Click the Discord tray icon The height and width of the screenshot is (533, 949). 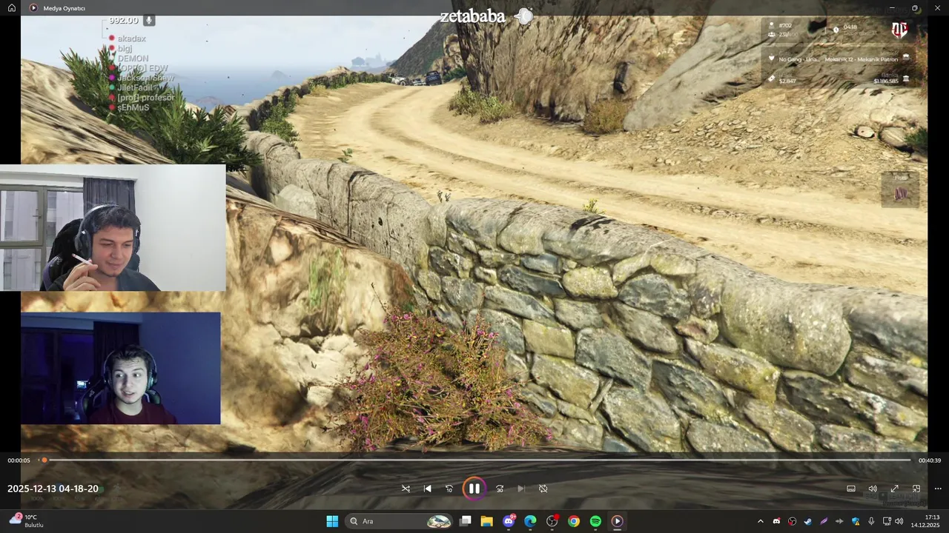tap(776, 521)
